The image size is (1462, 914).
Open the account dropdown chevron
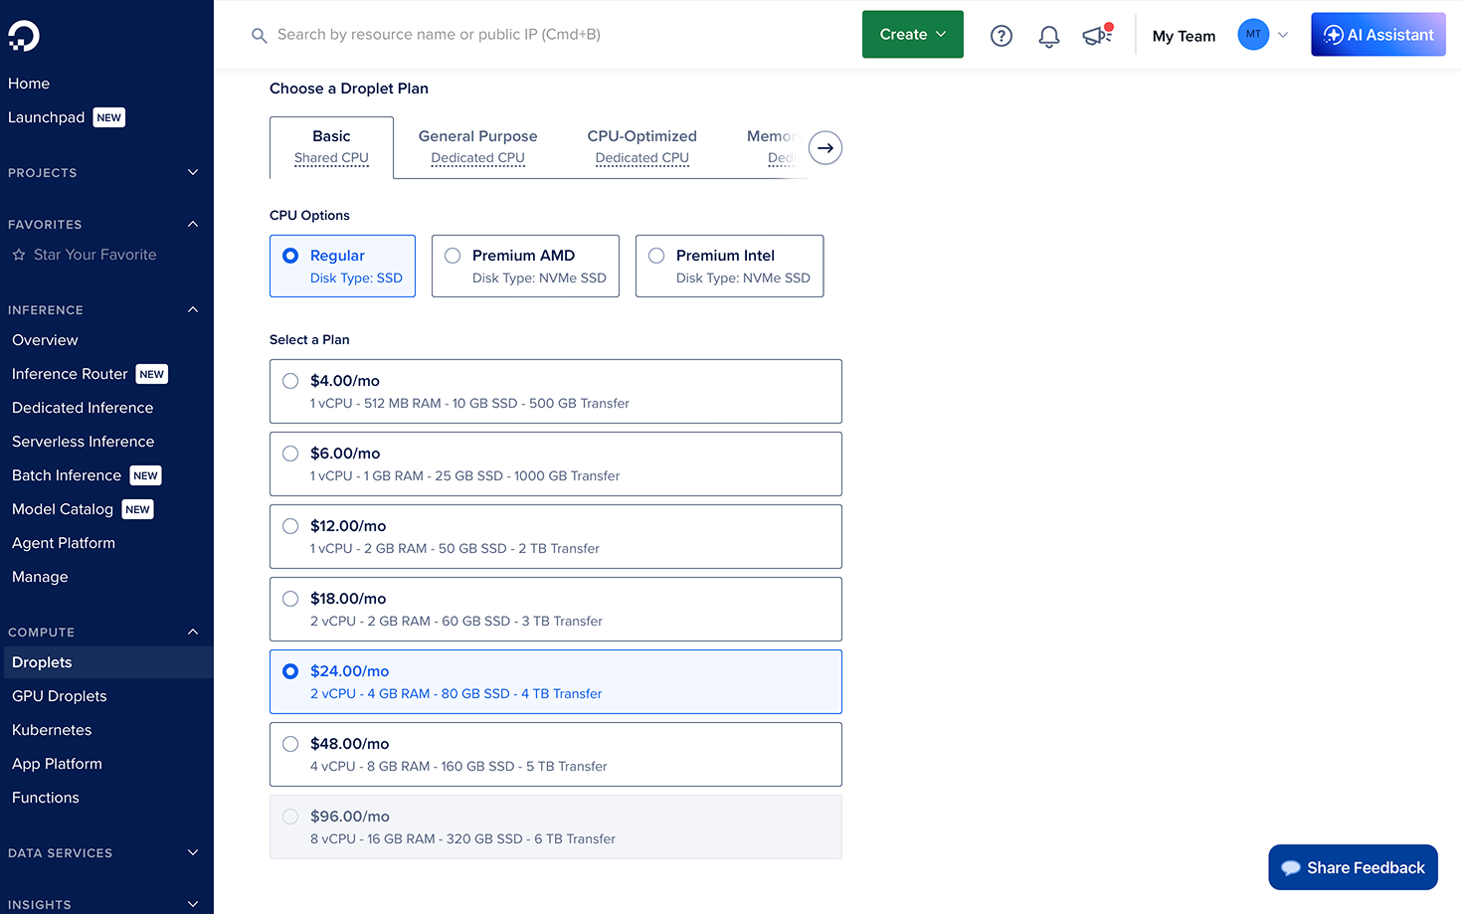click(1283, 35)
